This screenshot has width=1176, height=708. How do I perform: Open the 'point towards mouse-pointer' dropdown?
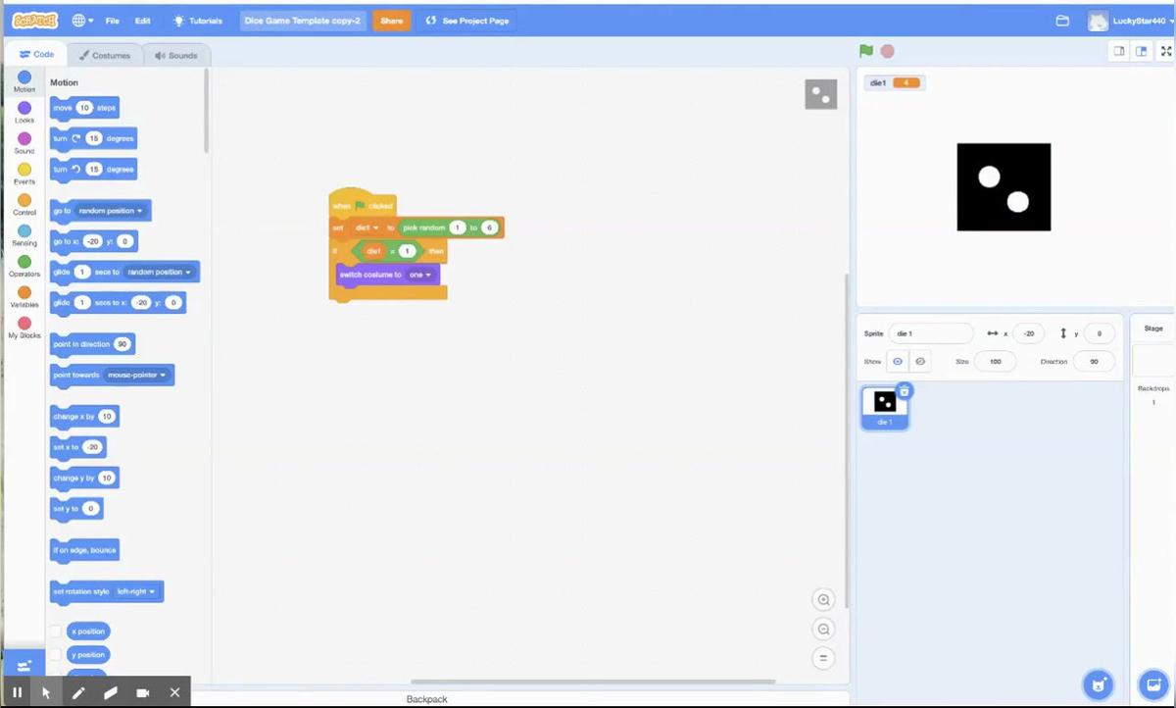click(138, 375)
